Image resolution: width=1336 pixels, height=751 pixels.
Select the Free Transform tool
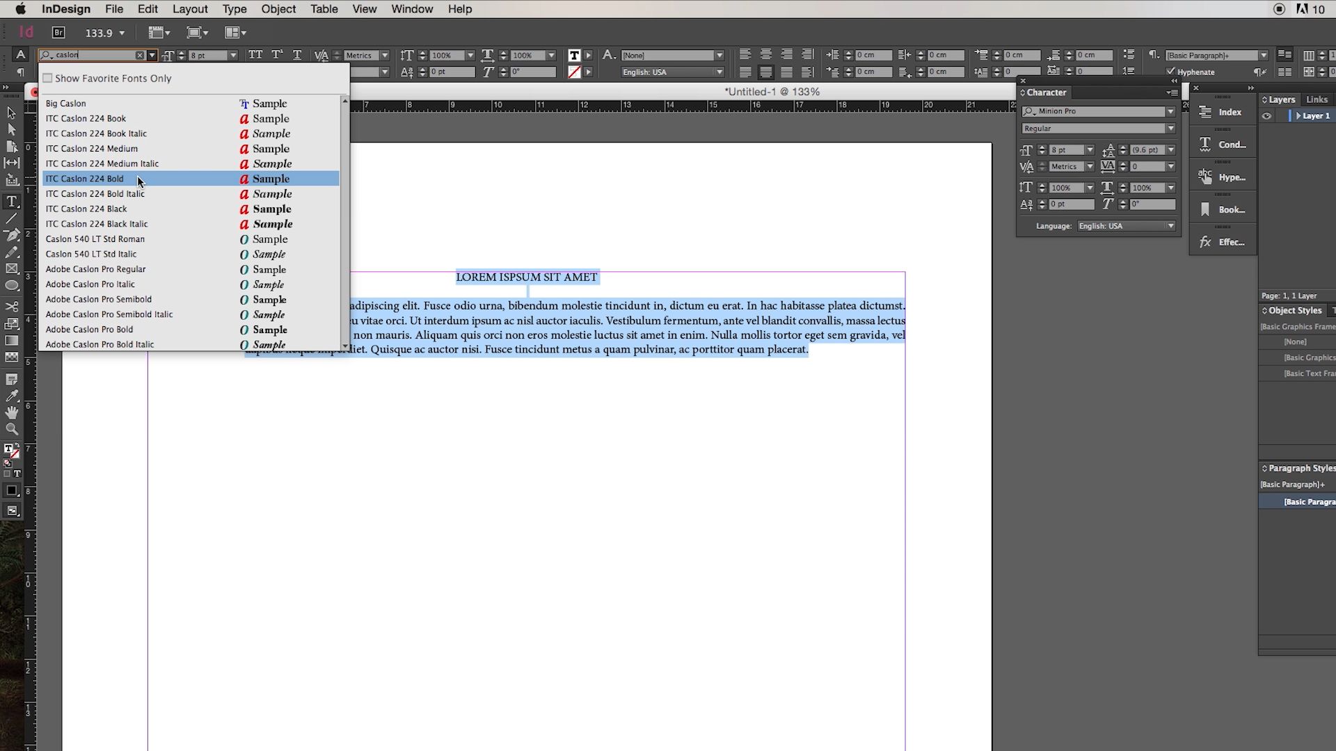[x=11, y=323]
